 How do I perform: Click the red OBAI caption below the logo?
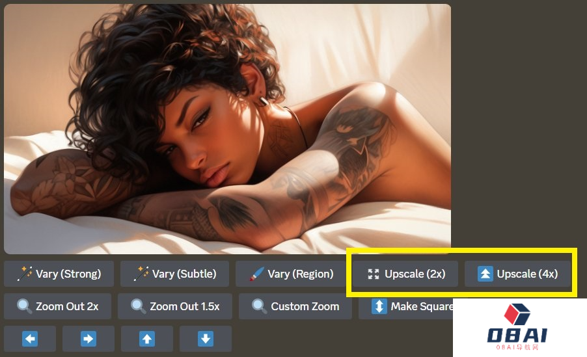(x=517, y=347)
